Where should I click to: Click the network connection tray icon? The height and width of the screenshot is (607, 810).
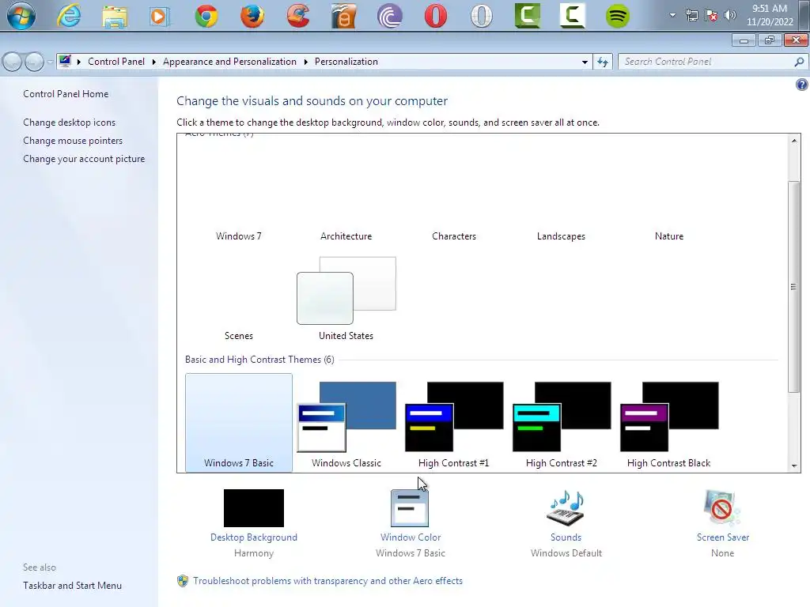[691, 15]
